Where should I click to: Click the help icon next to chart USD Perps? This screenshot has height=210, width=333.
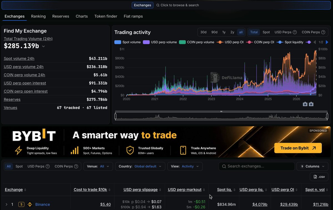pyautogui.click(x=295, y=32)
